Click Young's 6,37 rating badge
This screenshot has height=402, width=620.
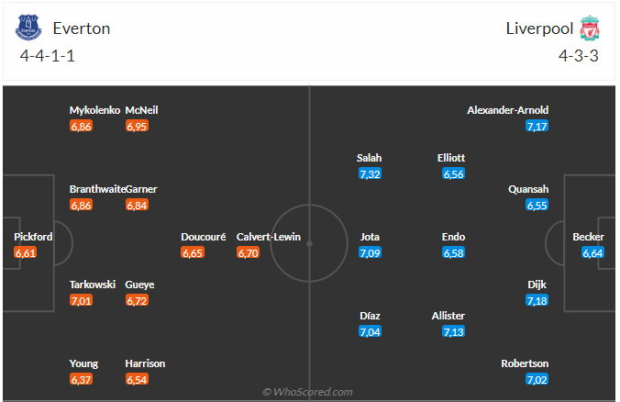pyautogui.click(x=81, y=379)
